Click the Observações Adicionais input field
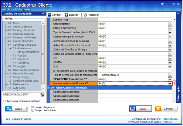 click(x=135, y=100)
